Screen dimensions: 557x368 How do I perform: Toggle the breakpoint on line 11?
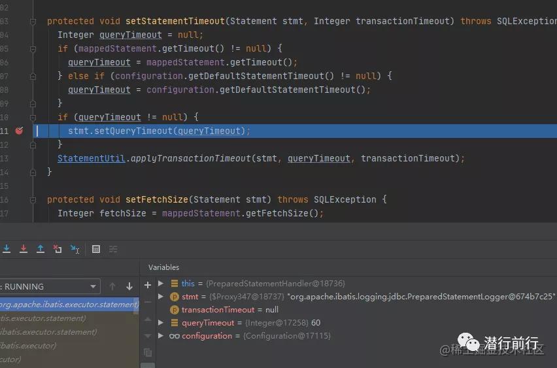pos(19,131)
